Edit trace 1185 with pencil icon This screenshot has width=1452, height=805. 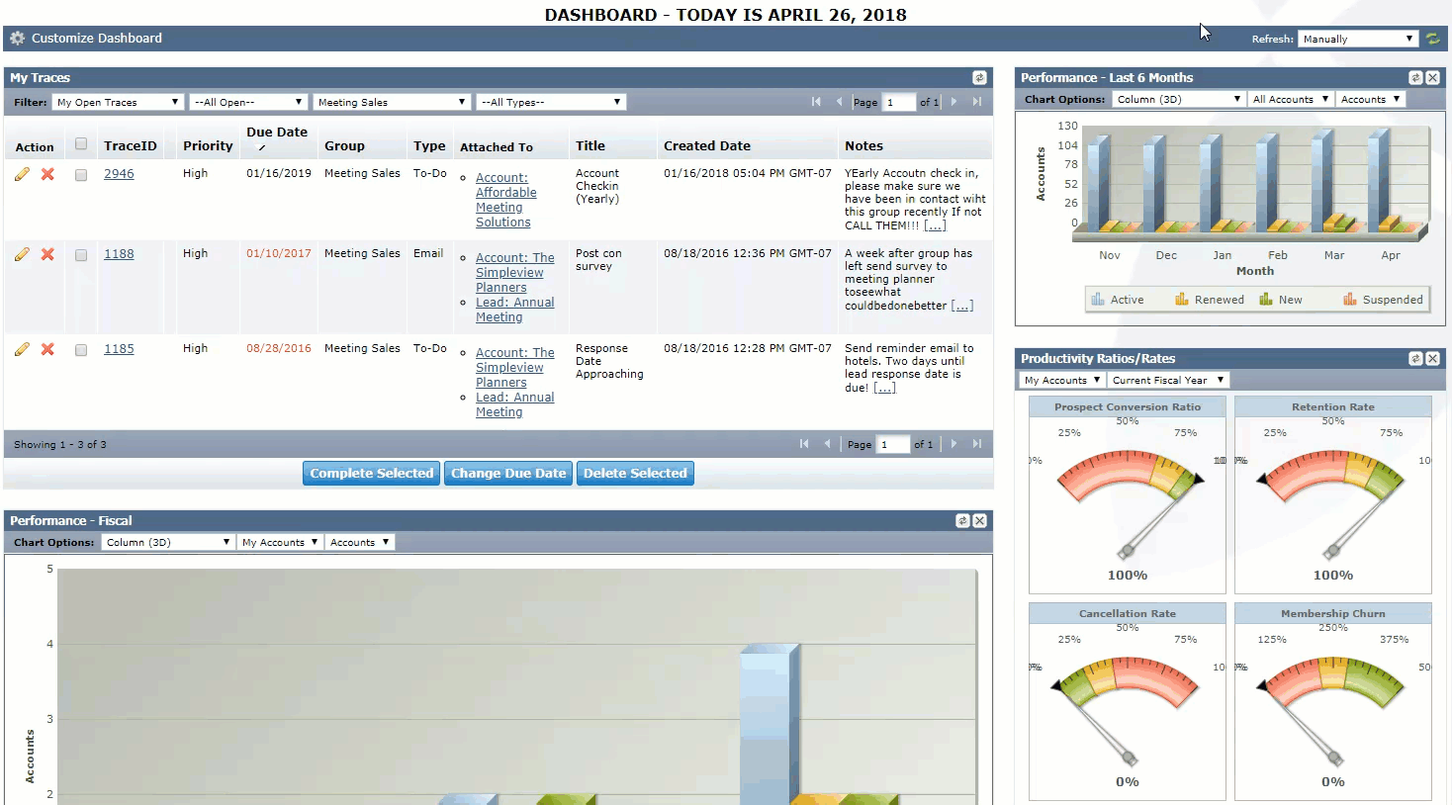point(22,349)
